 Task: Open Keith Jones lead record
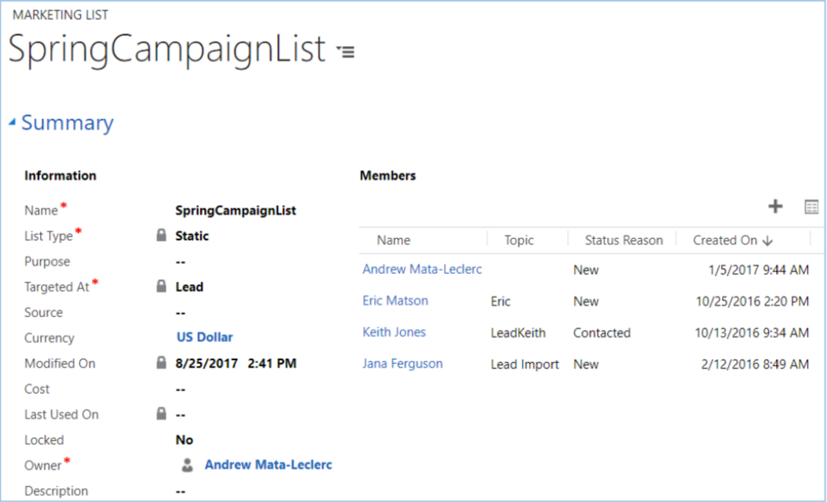tap(394, 332)
